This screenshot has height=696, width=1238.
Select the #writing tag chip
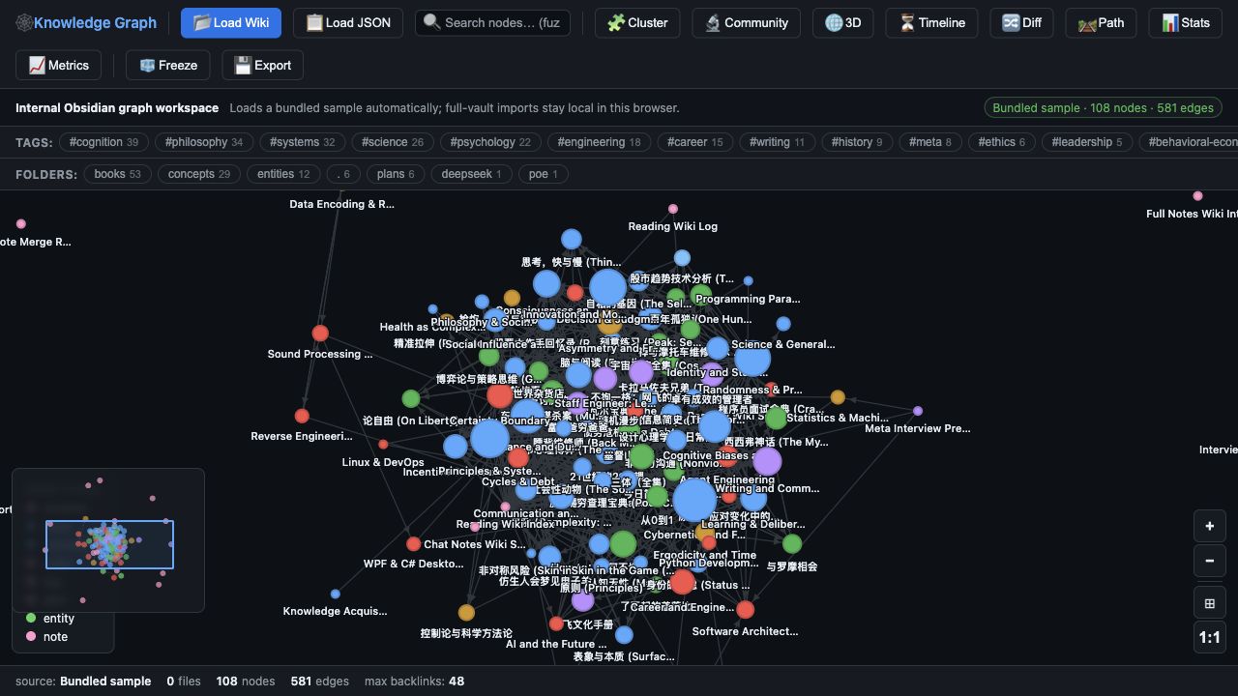pos(777,142)
